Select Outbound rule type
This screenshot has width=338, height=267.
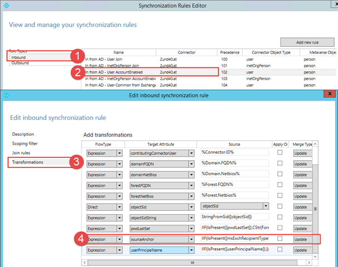click(x=20, y=63)
